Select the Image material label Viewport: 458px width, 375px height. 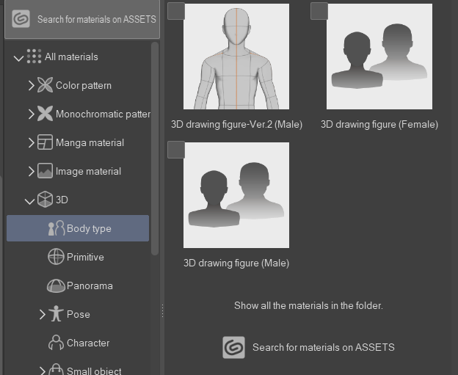88,171
